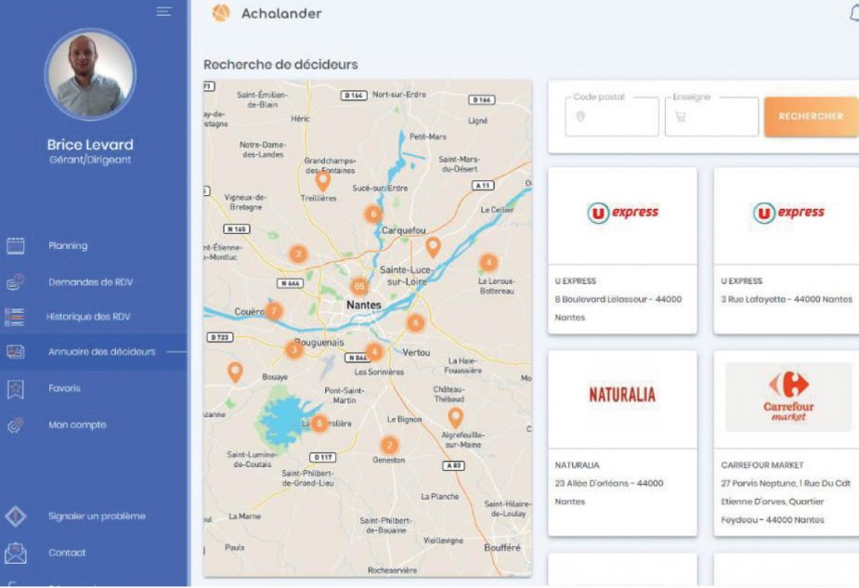859x588 pixels.
Task: Focus the Code postal input field
Action: pyautogui.click(x=612, y=117)
